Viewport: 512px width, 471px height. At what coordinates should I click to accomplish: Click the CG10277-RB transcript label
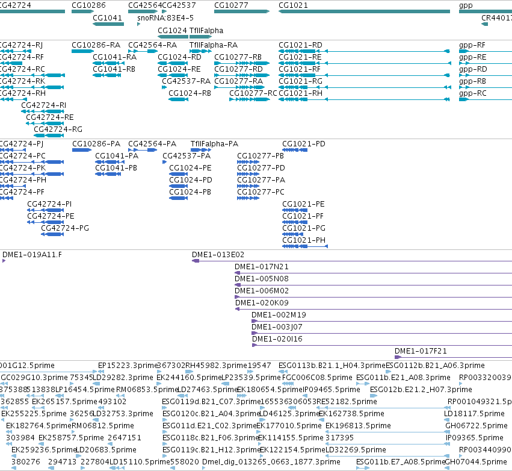coord(238,57)
